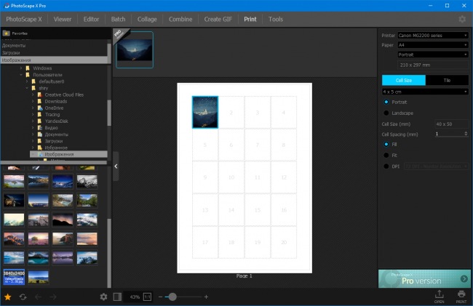Refresh the folder with the reload icon
This screenshot has width=473, height=306.
point(23,297)
